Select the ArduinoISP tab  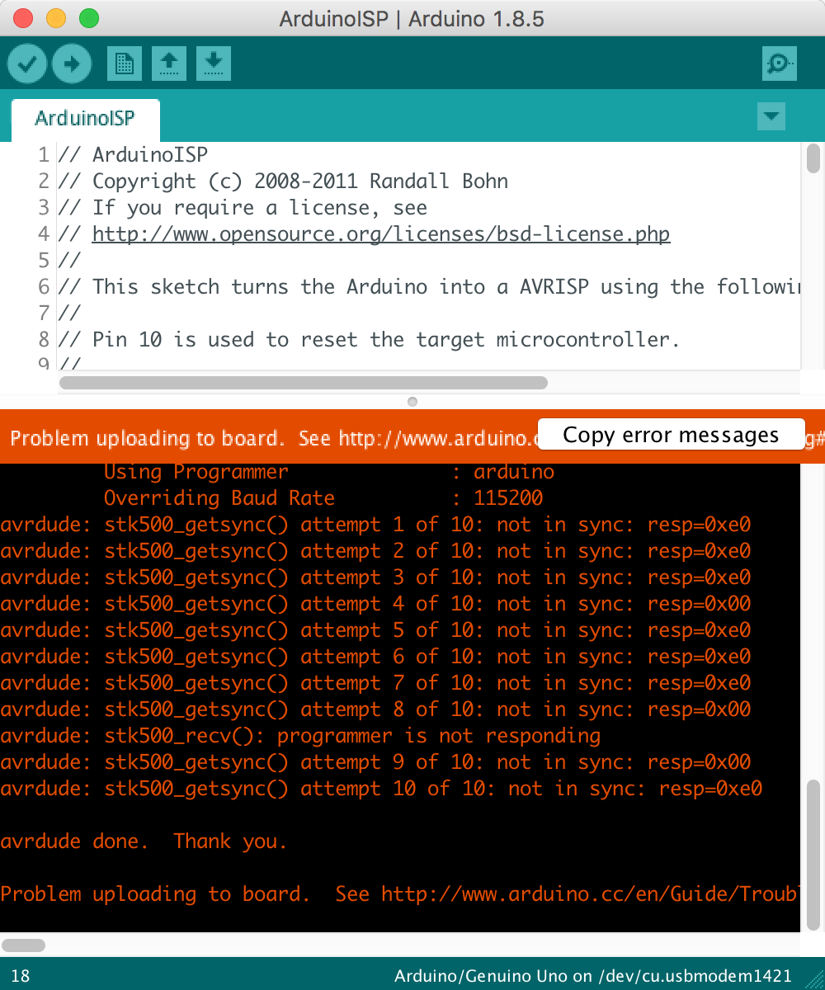point(85,118)
